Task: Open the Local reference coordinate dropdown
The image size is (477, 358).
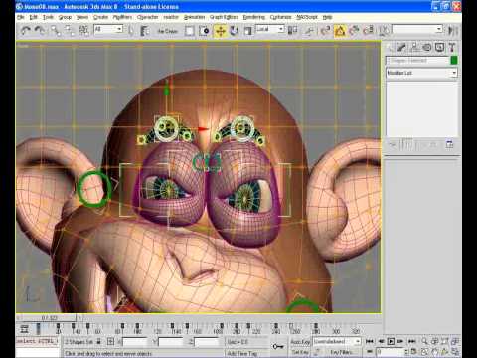Action: pyautogui.click(x=270, y=29)
